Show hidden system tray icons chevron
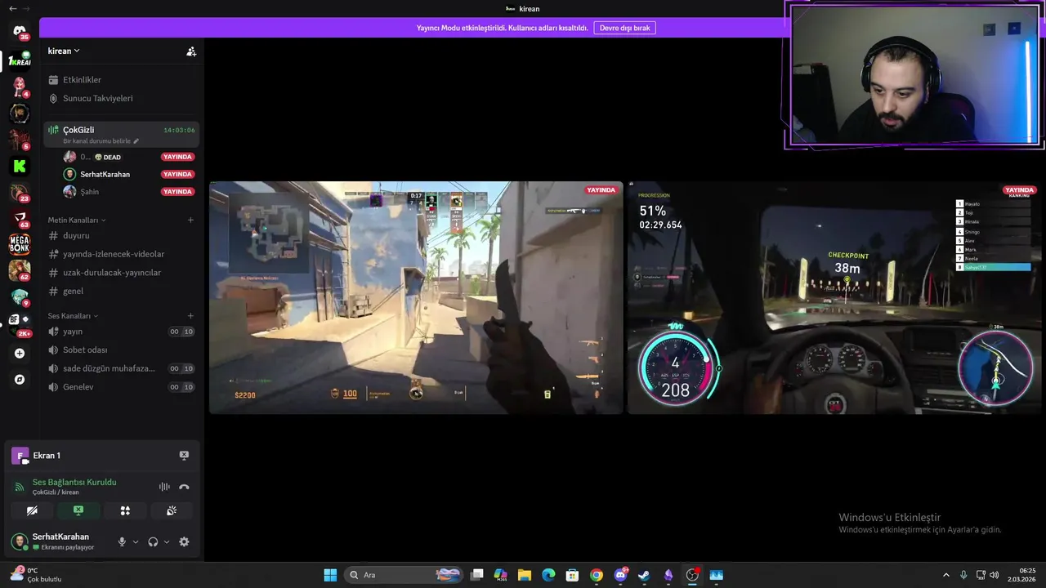 click(946, 575)
